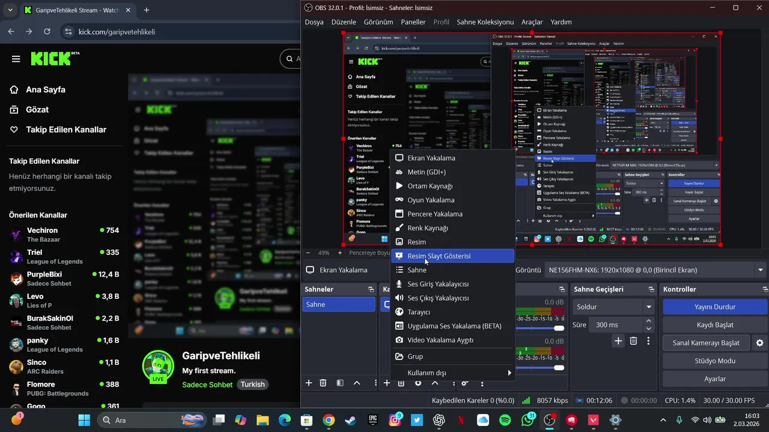
Task: Open the display selection dropdown NE156FHM-NX6
Action: (656, 270)
